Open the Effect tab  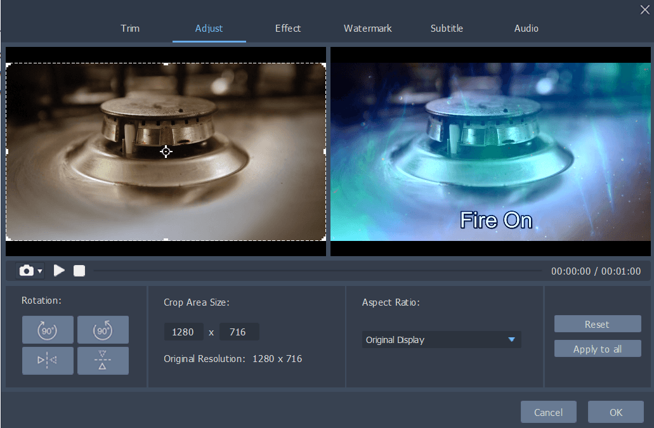click(288, 29)
